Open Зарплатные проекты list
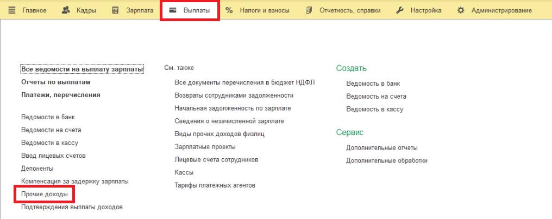The image size is (552, 219). tap(205, 147)
